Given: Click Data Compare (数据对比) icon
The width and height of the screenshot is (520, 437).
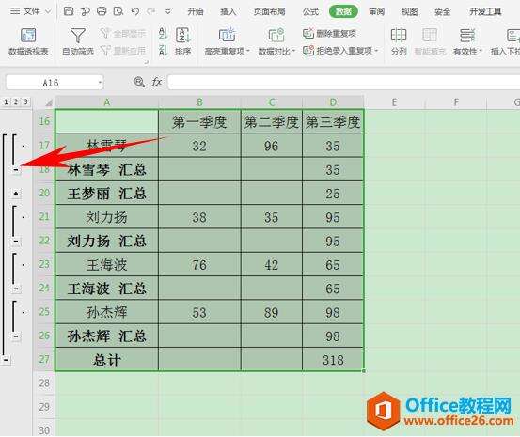Looking at the screenshot, I should pos(276,35).
